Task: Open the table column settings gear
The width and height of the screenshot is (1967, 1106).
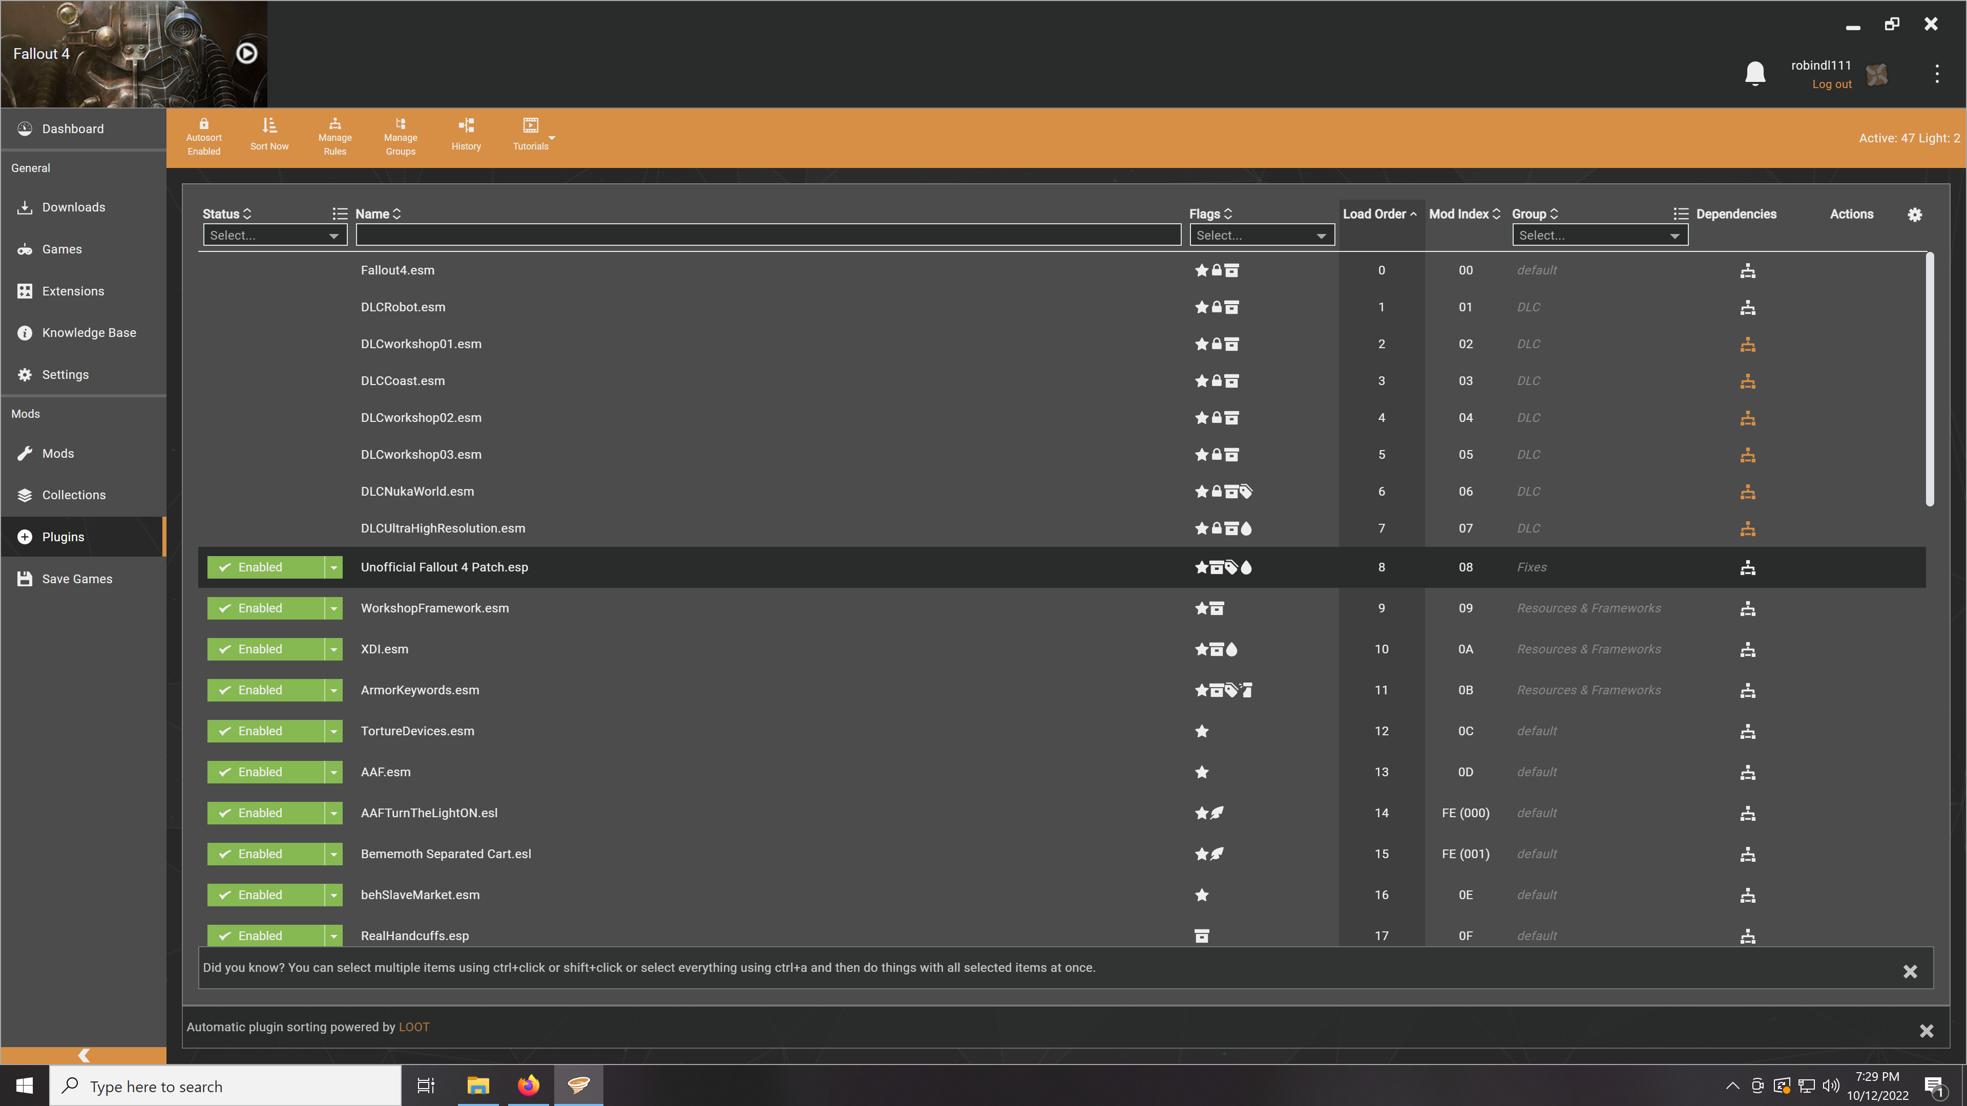Action: (x=1915, y=215)
